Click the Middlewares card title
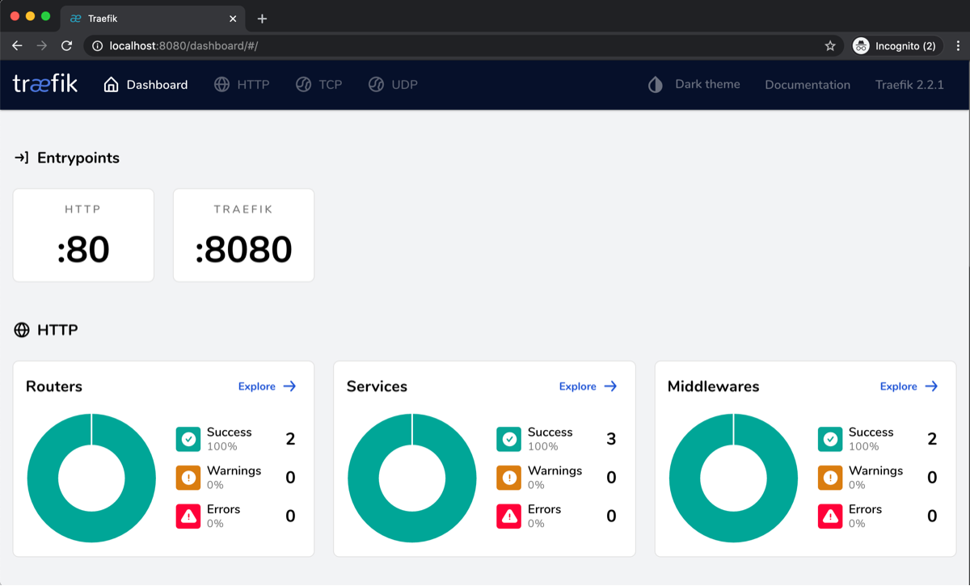Viewport: 970px width, 586px height. click(714, 386)
